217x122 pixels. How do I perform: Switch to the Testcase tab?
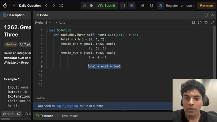click(x=44, y=116)
